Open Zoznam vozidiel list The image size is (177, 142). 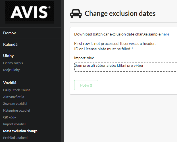[15, 104]
